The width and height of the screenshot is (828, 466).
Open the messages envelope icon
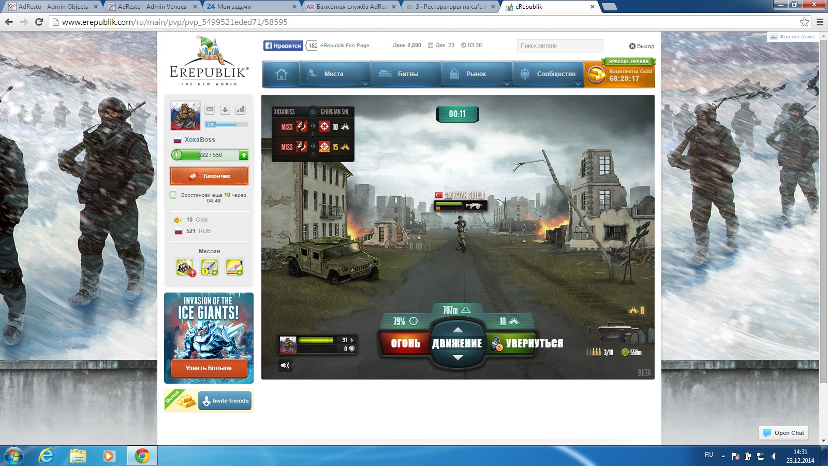click(210, 109)
